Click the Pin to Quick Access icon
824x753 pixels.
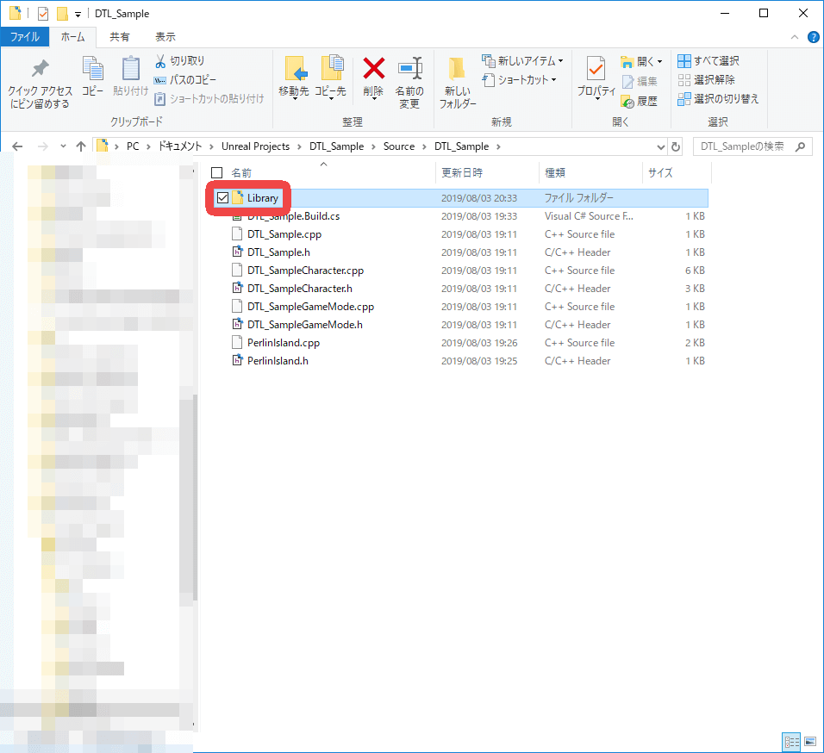pyautogui.click(x=40, y=71)
